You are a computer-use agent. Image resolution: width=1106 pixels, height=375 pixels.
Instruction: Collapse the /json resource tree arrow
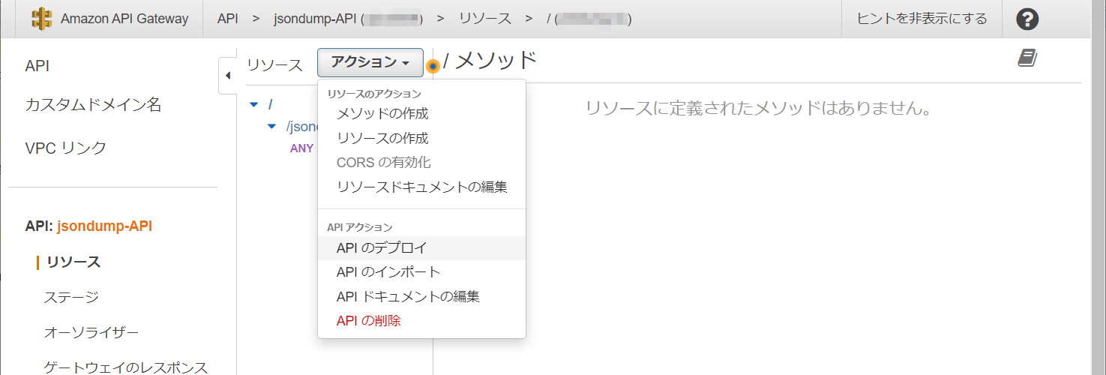click(271, 127)
